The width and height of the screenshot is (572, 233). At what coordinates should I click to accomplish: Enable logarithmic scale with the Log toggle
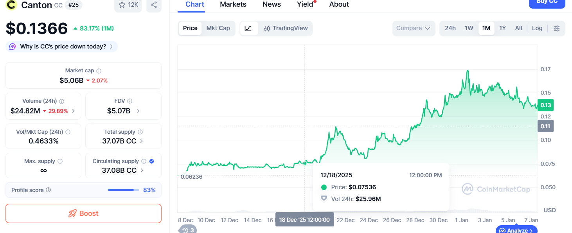[x=537, y=28]
